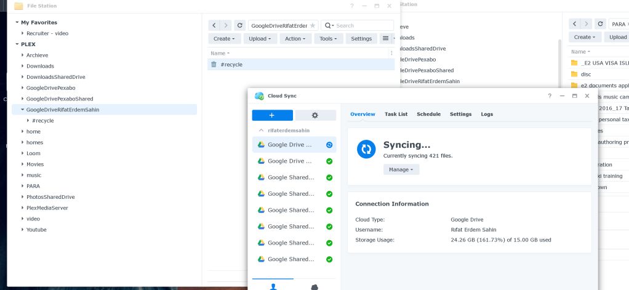The width and height of the screenshot is (629, 290).
Task: Click #recycle trash bin icon
Action: click(214, 64)
